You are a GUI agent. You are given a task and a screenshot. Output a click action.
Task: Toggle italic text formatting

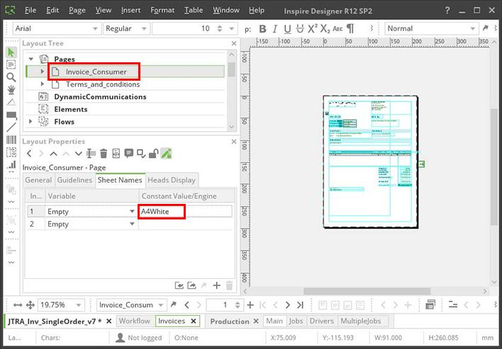point(274,29)
